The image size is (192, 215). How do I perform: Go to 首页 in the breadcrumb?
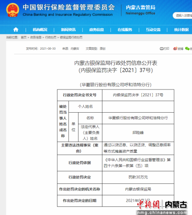24,37
